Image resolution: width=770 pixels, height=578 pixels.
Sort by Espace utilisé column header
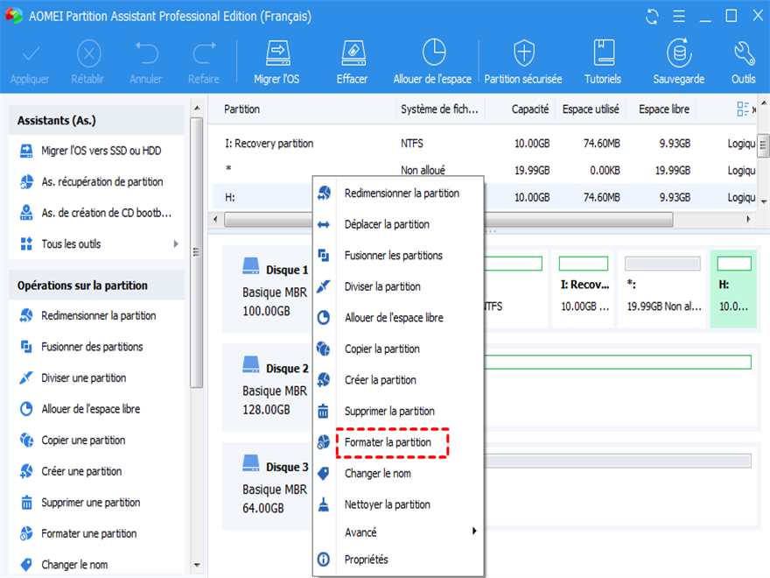(591, 109)
